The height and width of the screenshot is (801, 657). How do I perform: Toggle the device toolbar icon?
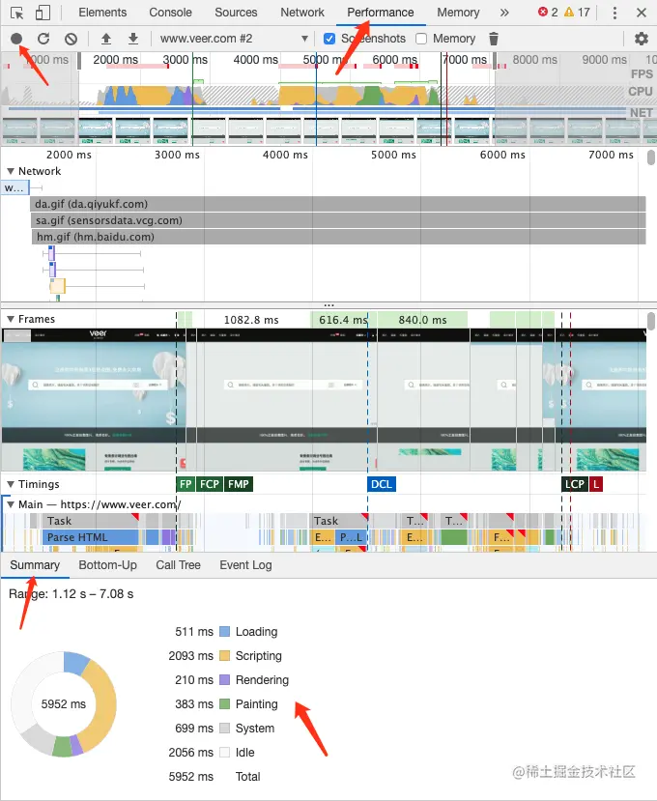tap(43, 13)
